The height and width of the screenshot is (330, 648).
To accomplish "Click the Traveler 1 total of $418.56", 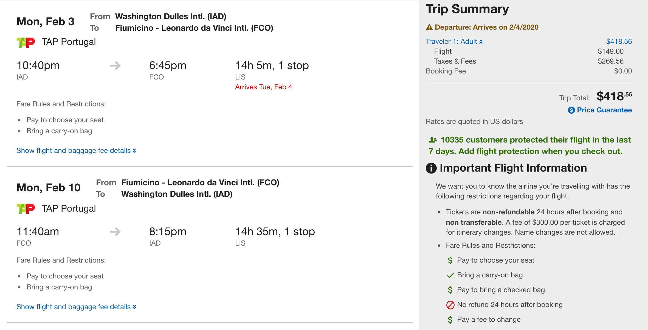I will click(619, 42).
